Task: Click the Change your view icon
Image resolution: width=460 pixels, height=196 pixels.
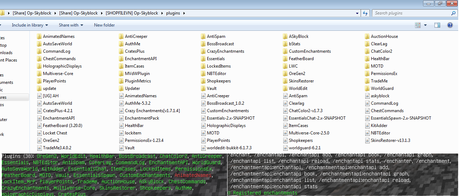Action: (418, 25)
